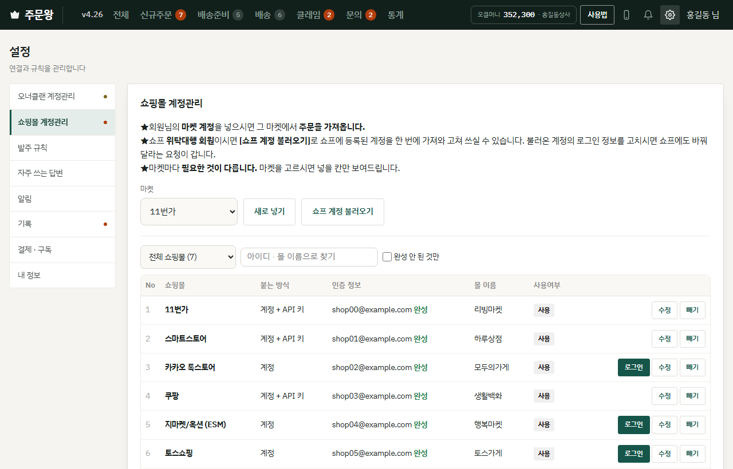This screenshot has height=469, width=733.
Task: Select 발주 규칙 in settings sidebar
Action: click(x=62, y=148)
